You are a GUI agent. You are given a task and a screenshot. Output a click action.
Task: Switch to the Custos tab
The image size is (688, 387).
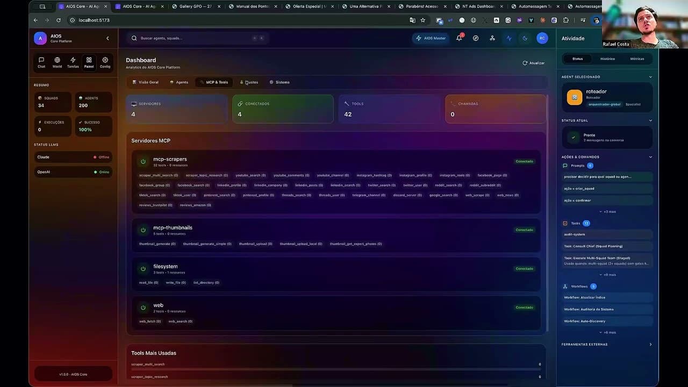tap(250, 82)
